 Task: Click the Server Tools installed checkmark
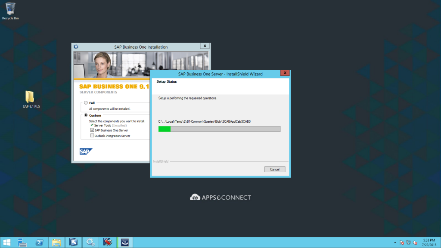click(x=92, y=125)
